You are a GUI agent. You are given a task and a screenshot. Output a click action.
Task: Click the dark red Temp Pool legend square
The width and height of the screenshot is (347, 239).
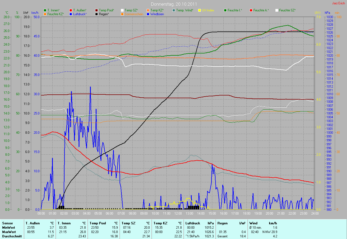tap(97, 10)
